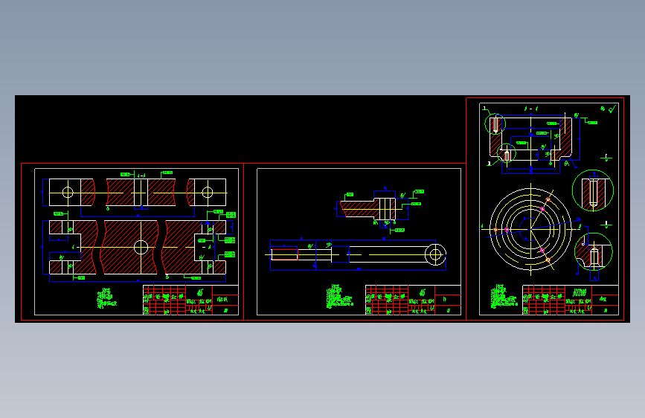The height and width of the screenshot is (418, 645).
Task: Select the green notes beside the lever sheet title block
Action: pos(339,297)
